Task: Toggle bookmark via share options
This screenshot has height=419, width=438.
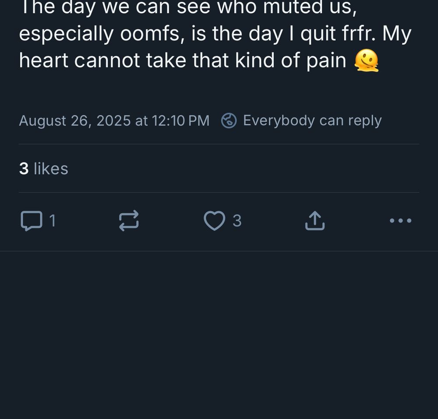Action: pos(314,221)
